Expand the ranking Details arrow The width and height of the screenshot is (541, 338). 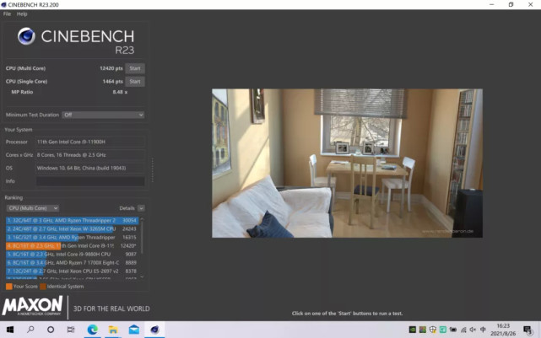point(141,208)
